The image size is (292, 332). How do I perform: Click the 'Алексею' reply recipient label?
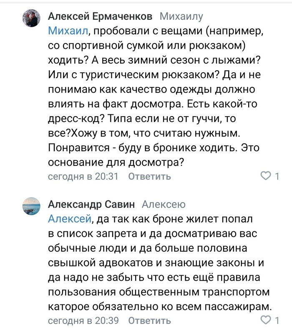[x=164, y=204]
